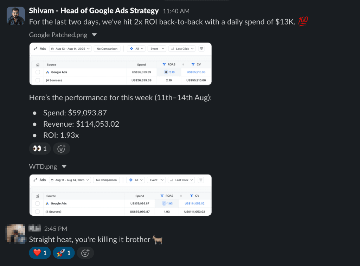Check the Google Ads row checkbox in WTD report
Viewport: 360px width, 266px height.
click(38, 203)
